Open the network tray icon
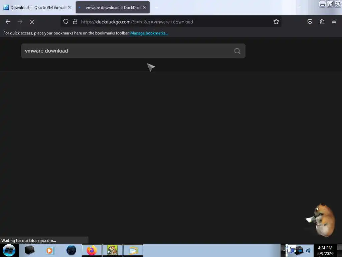This screenshot has height=257, width=342. (x=300, y=251)
